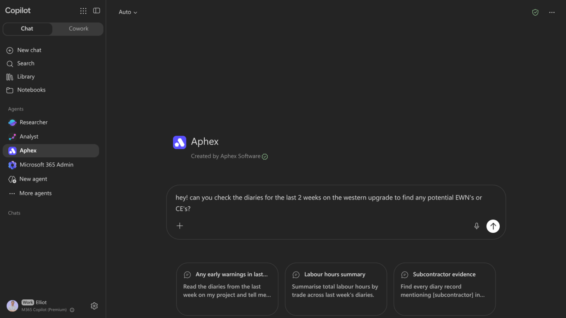Click the shield protection icon at top right
The height and width of the screenshot is (318, 566).
[x=535, y=12]
